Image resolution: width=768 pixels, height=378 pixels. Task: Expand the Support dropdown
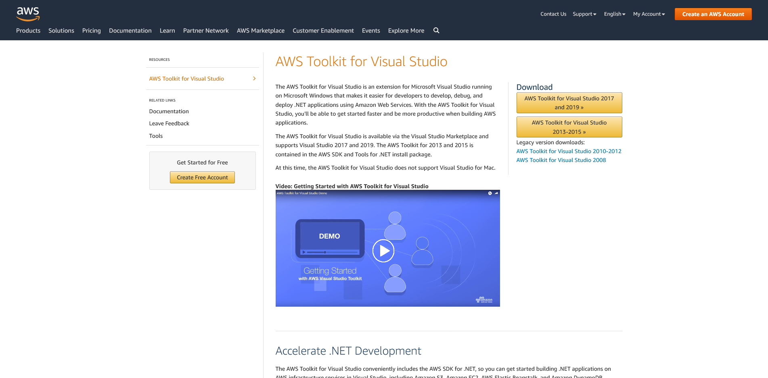584,14
